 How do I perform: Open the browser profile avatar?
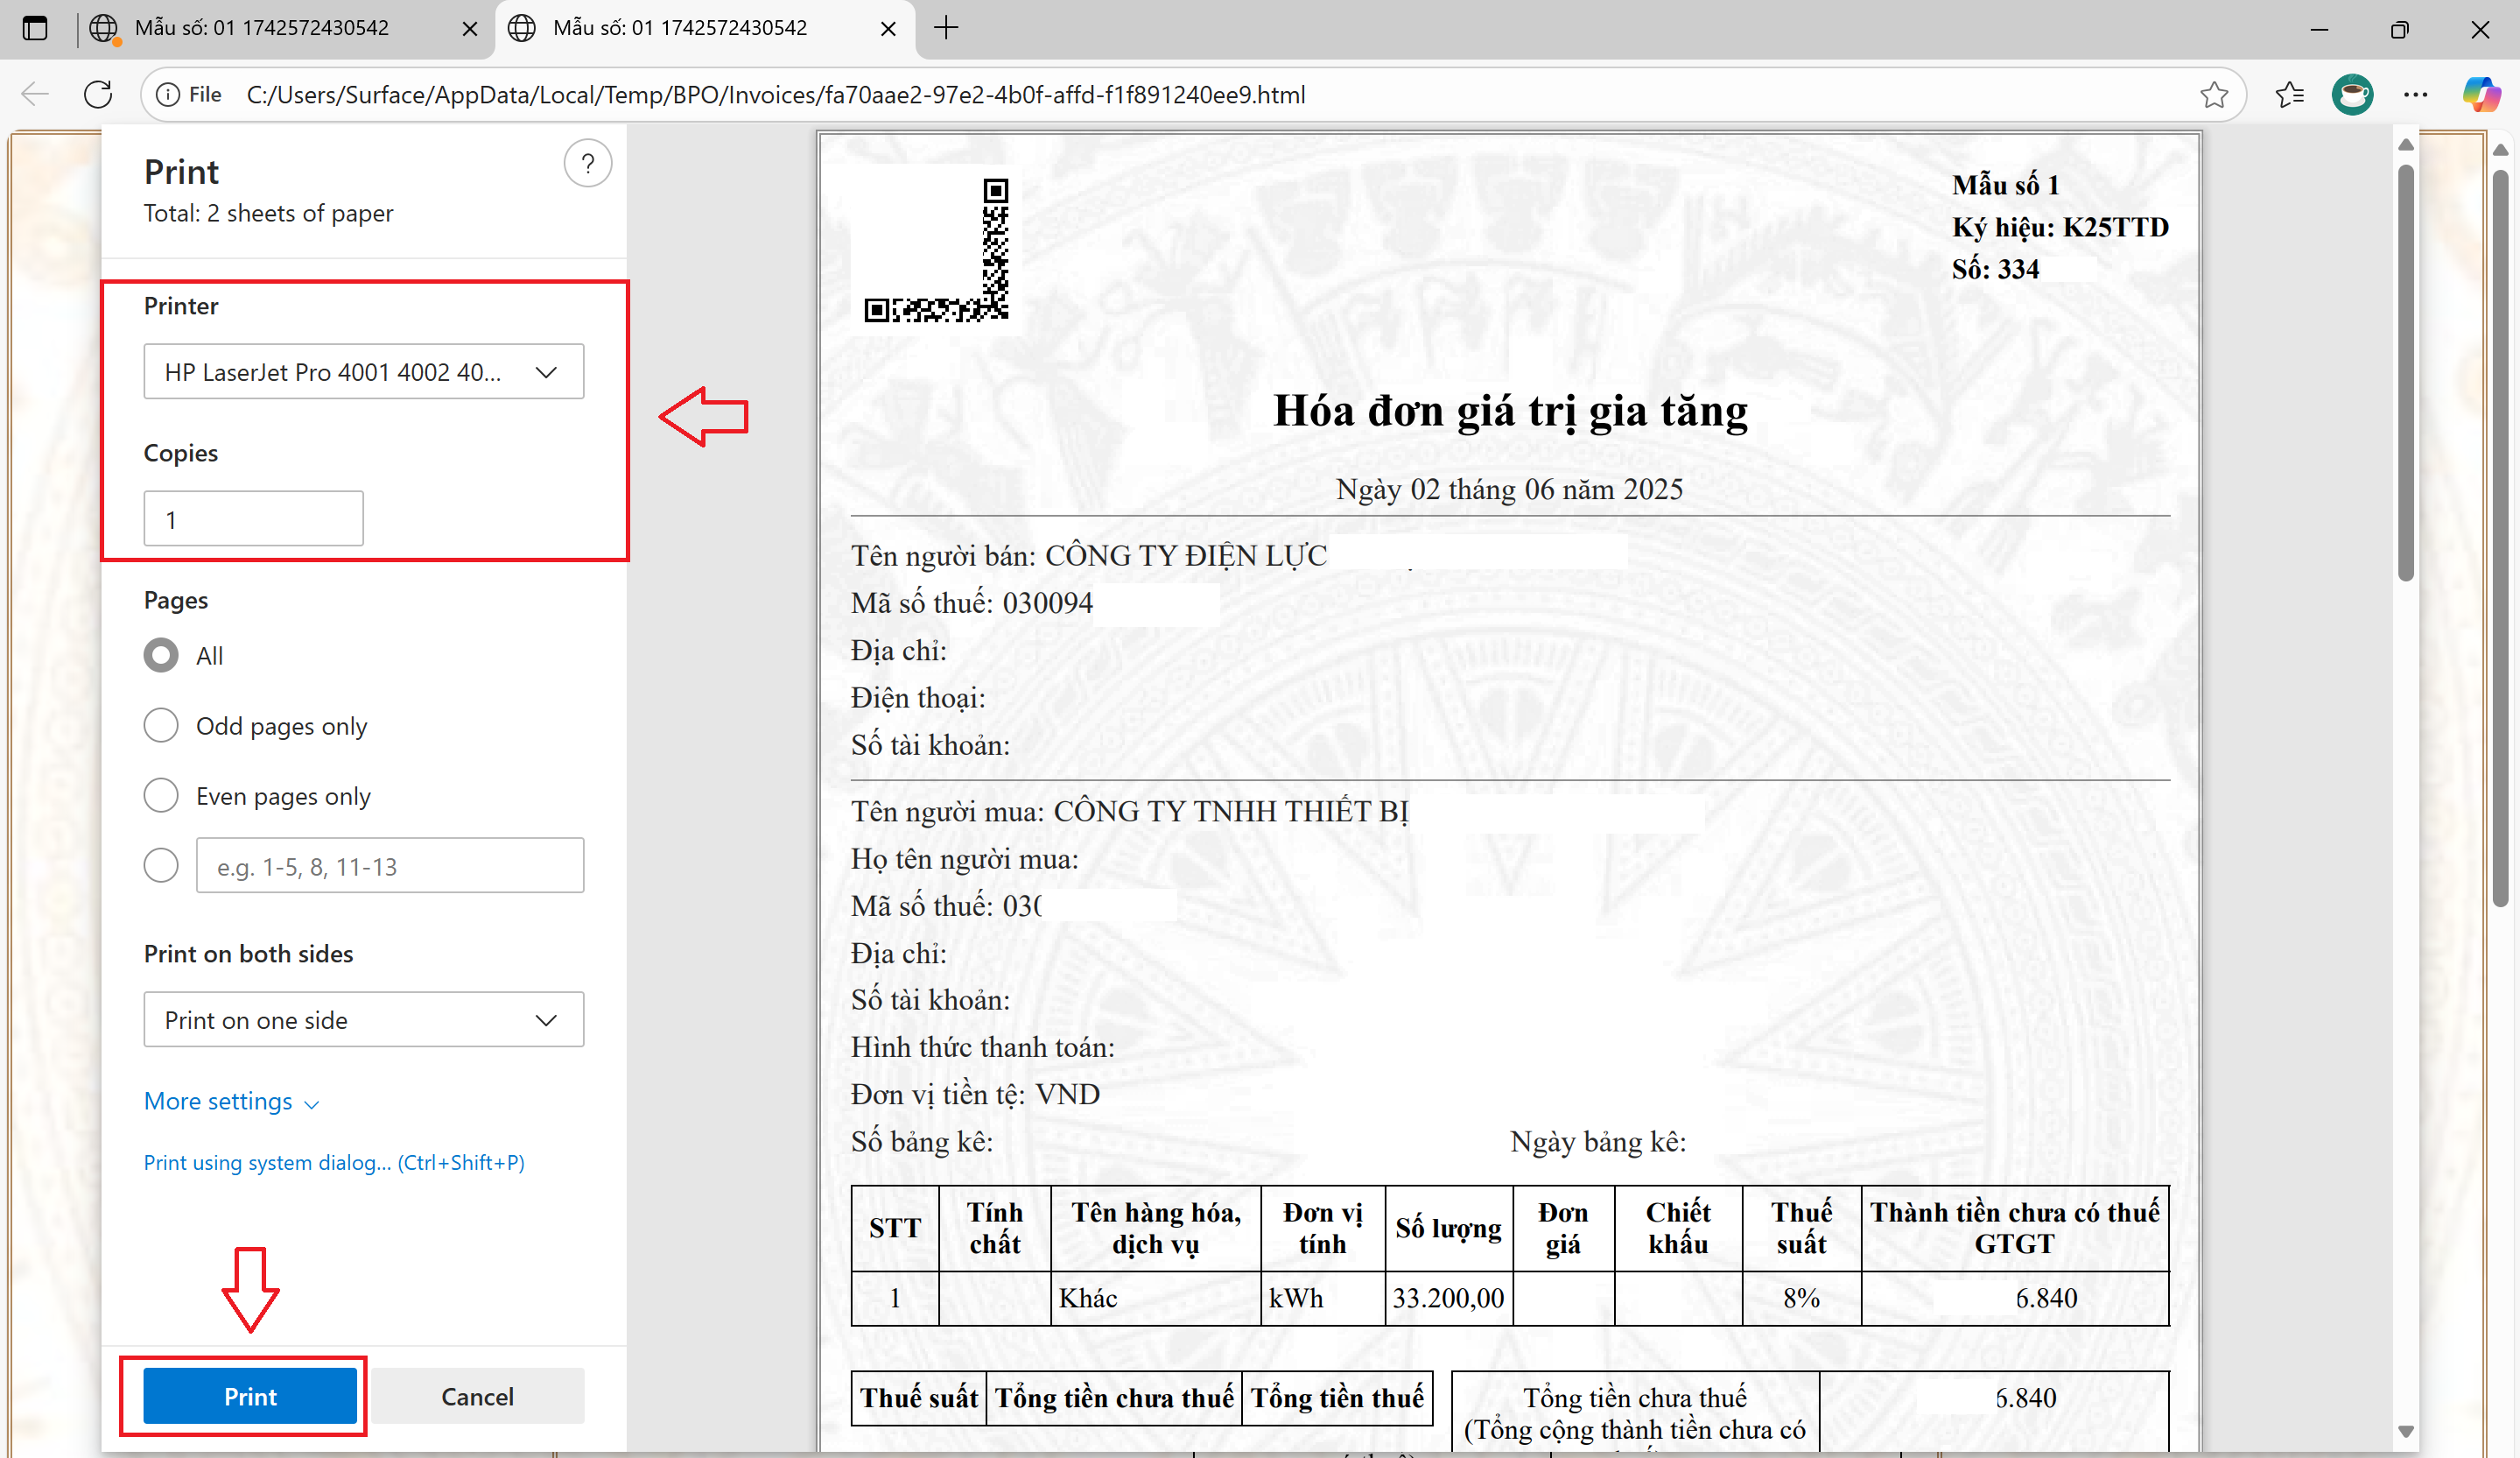(2352, 94)
